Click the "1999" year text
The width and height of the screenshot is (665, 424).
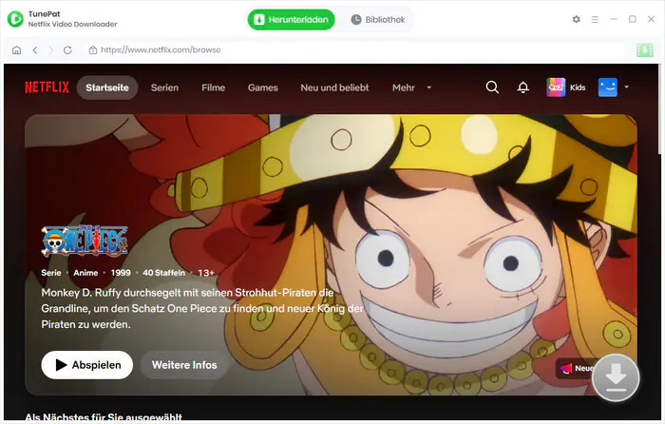click(x=121, y=273)
